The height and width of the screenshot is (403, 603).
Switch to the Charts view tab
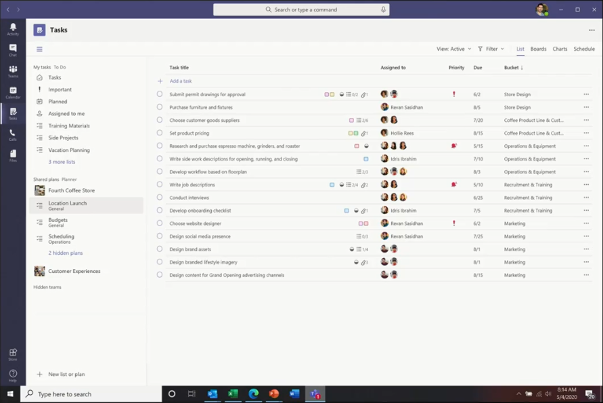(x=560, y=49)
